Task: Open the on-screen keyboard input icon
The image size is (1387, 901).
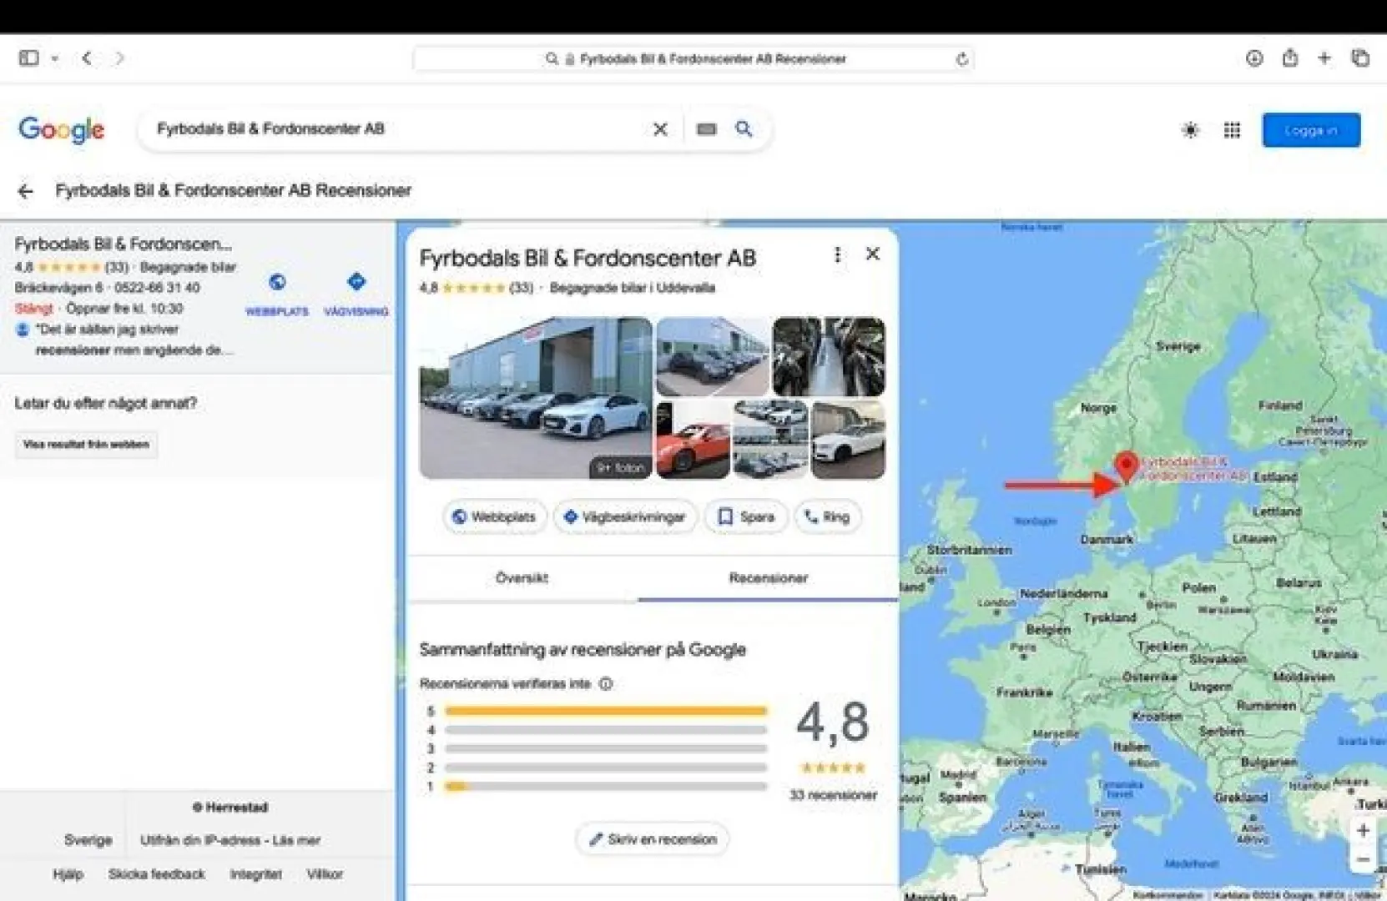Action: [706, 129]
